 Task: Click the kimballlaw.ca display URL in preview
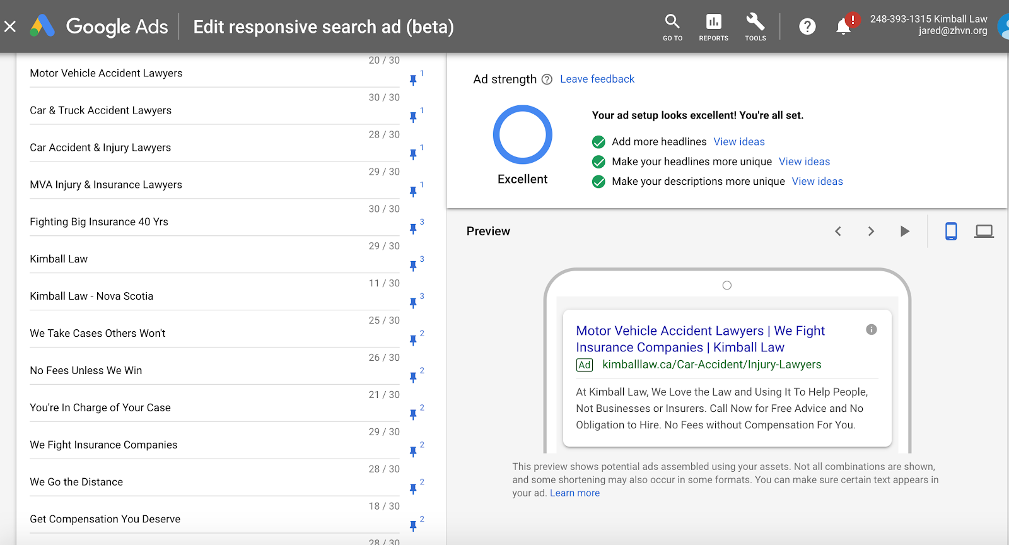click(711, 365)
